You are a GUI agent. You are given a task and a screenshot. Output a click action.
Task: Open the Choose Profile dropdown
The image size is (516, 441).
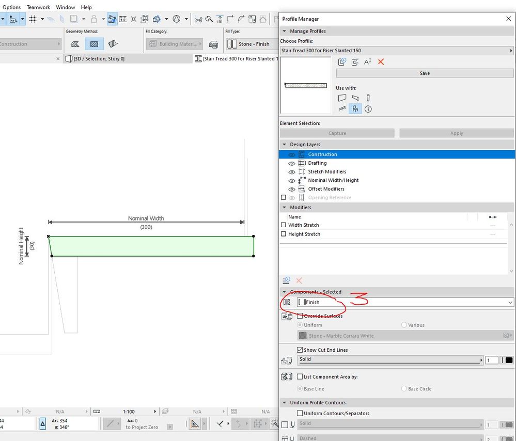[x=396, y=51]
